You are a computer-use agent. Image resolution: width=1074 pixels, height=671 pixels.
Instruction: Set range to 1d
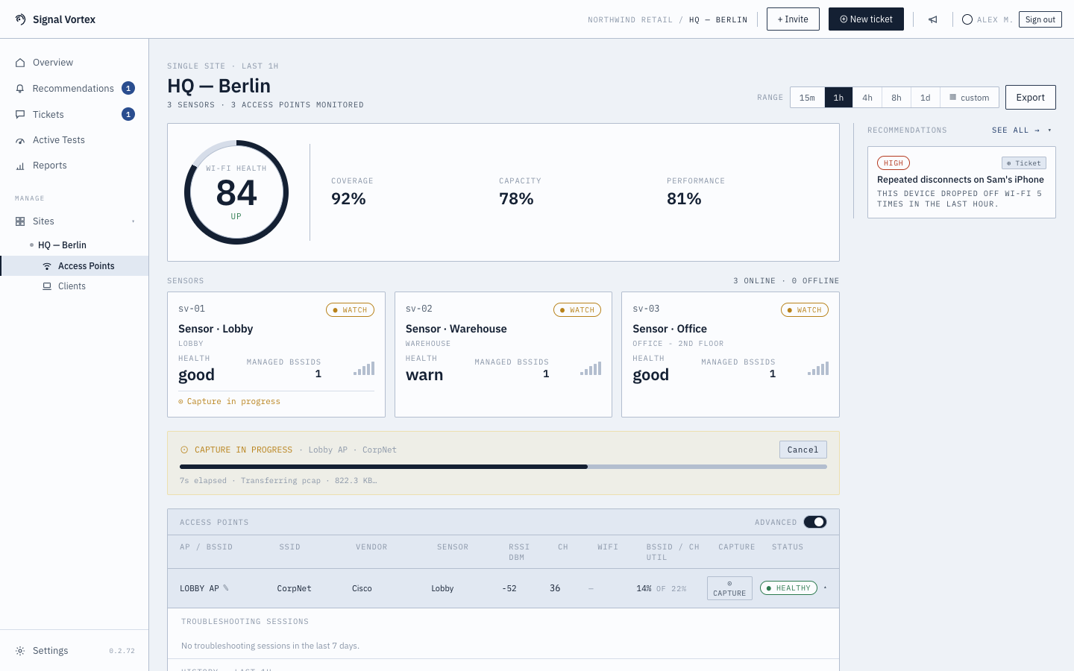(926, 98)
